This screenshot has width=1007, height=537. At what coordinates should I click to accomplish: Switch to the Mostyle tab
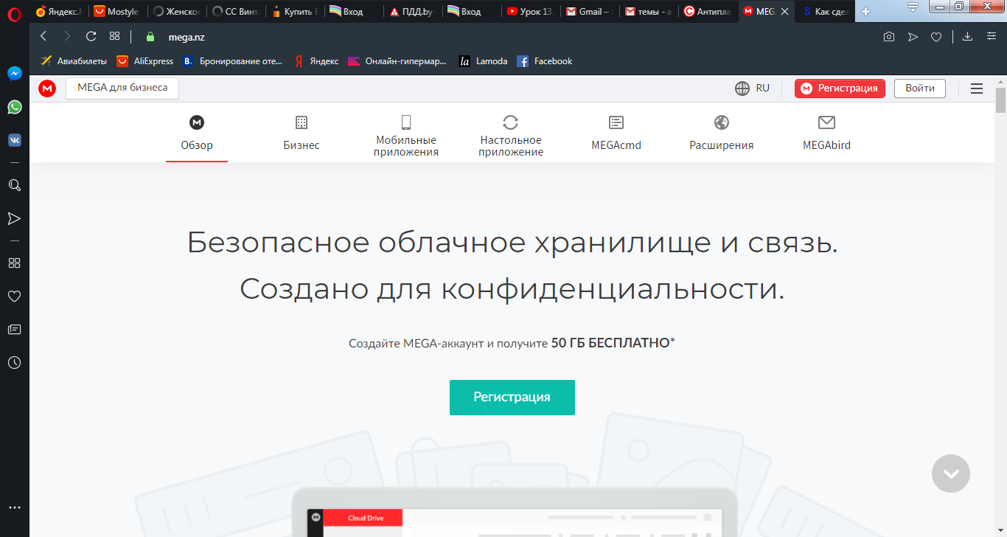click(117, 12)
